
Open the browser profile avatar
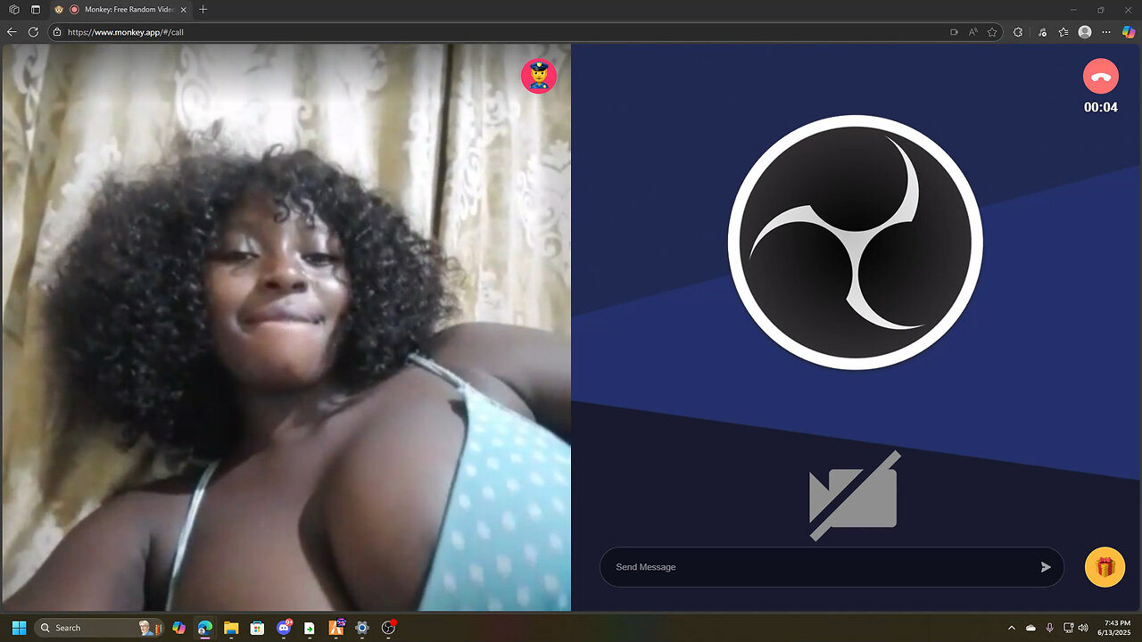point(1085,32)
